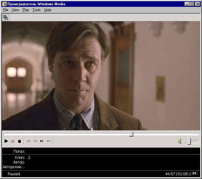Skip to the previous clip

click(x=28, y=141)
